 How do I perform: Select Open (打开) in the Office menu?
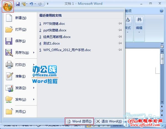click(20, 29)
